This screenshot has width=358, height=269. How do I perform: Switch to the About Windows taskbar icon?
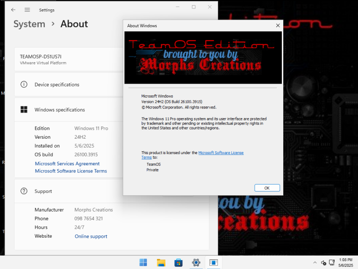click(214, 262)
